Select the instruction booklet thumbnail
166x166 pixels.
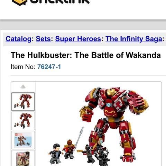(23, 140)
